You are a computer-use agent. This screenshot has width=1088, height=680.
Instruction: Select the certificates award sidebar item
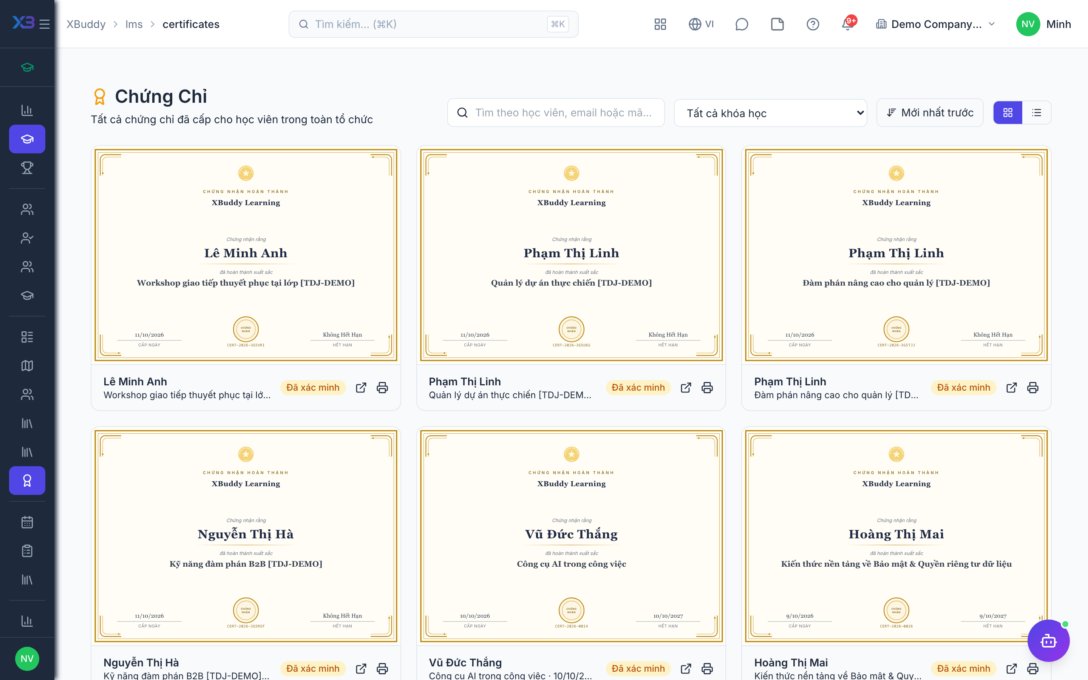(x=27, y=481)
